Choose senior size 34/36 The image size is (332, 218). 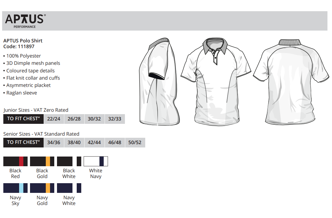click(x=54, y=143)
